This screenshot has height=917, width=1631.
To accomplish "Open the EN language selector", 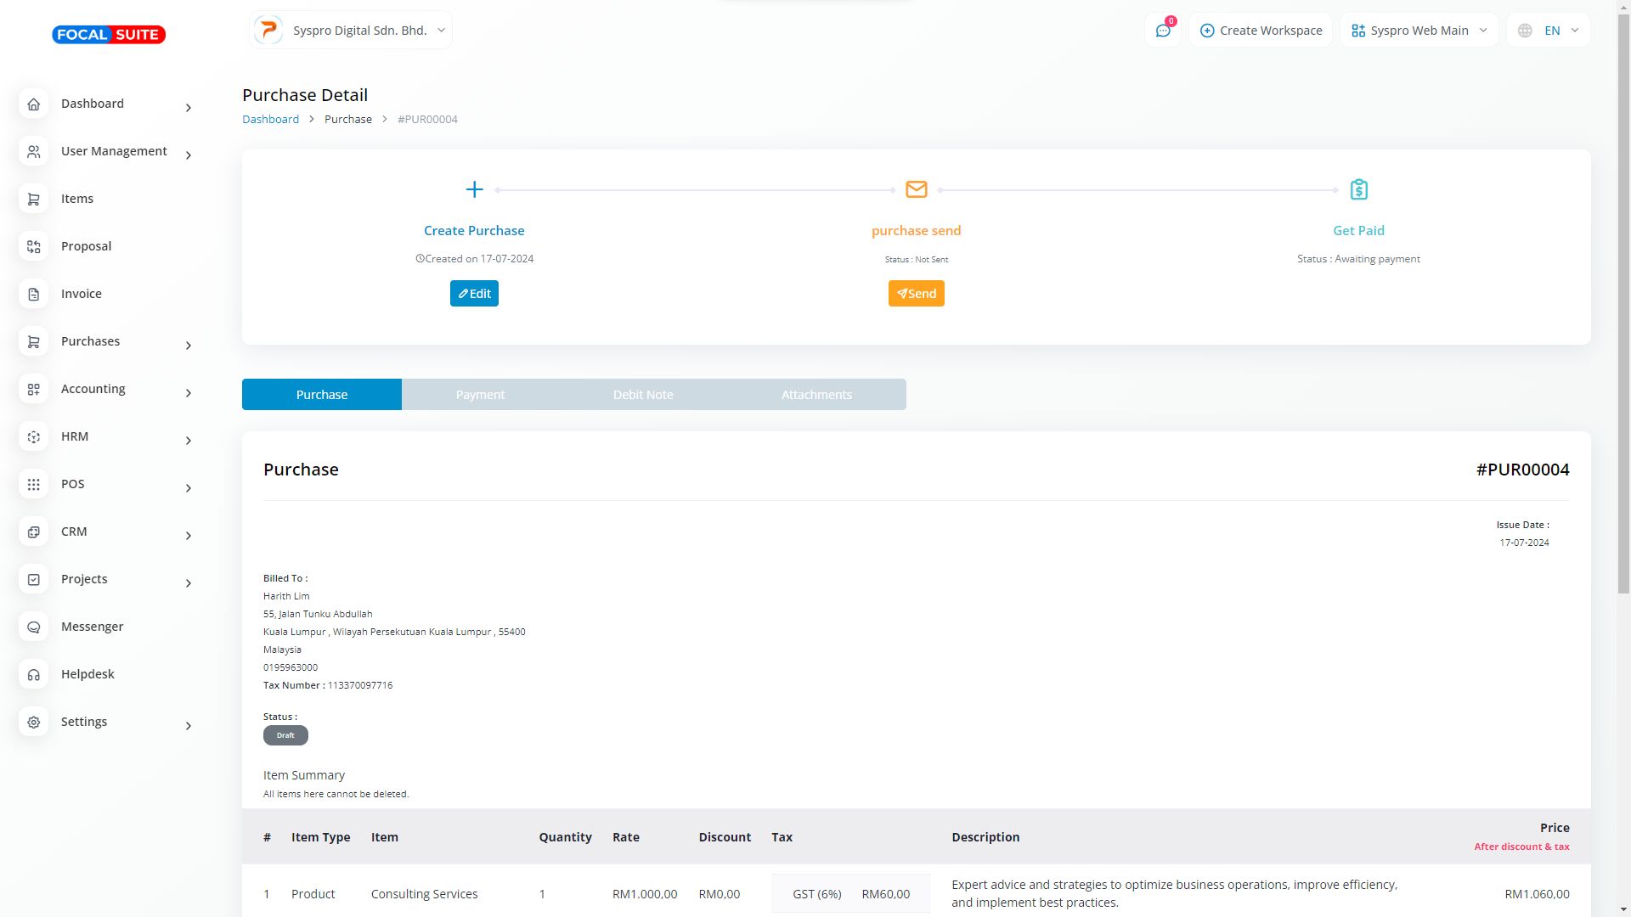I will [1548, 31].
